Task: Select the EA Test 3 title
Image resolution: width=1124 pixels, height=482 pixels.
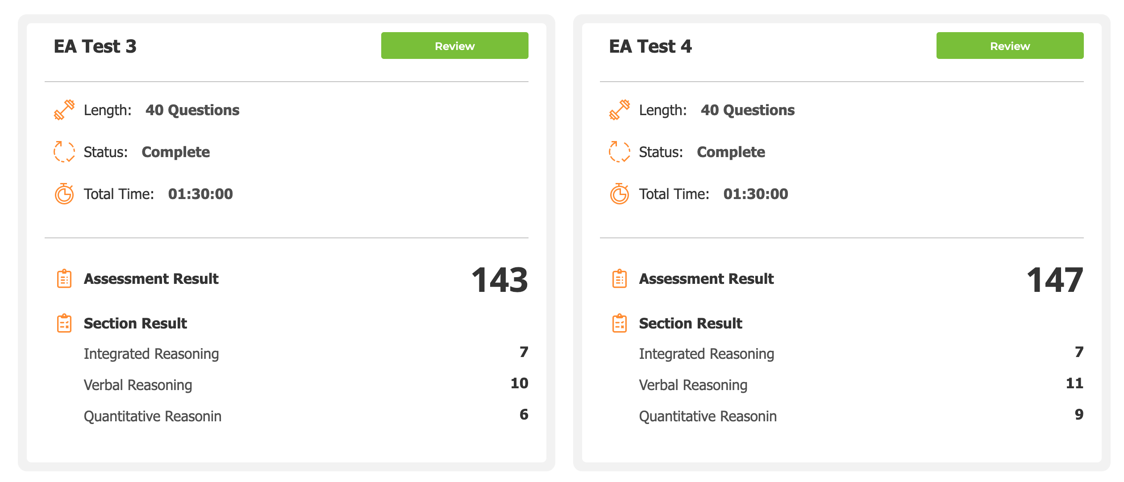Action: 95,46
